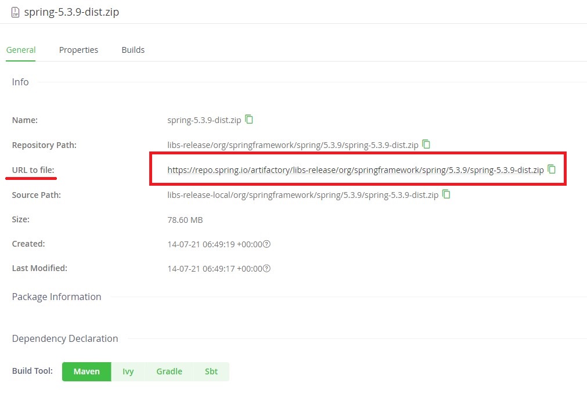The height and width of the screenshot is (397, 587).
Task: Show help for Last Modified timestamp
Action: click(267, 269)
